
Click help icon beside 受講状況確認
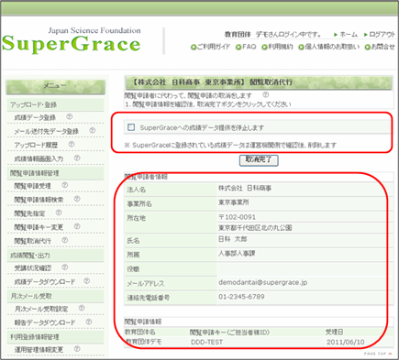65,267
